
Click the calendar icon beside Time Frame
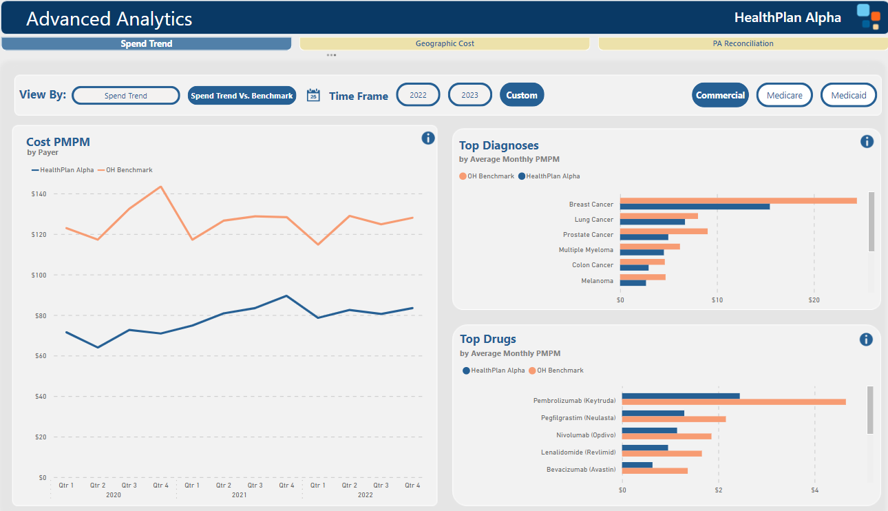coord(313,95)
